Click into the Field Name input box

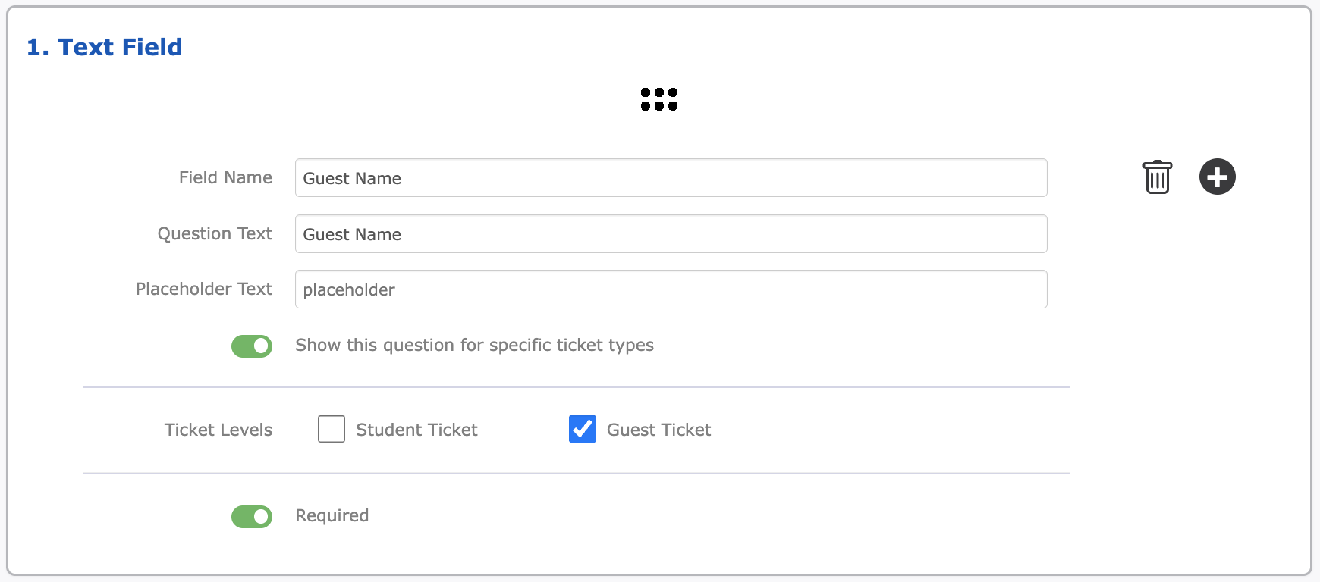(x=671, y=178)
